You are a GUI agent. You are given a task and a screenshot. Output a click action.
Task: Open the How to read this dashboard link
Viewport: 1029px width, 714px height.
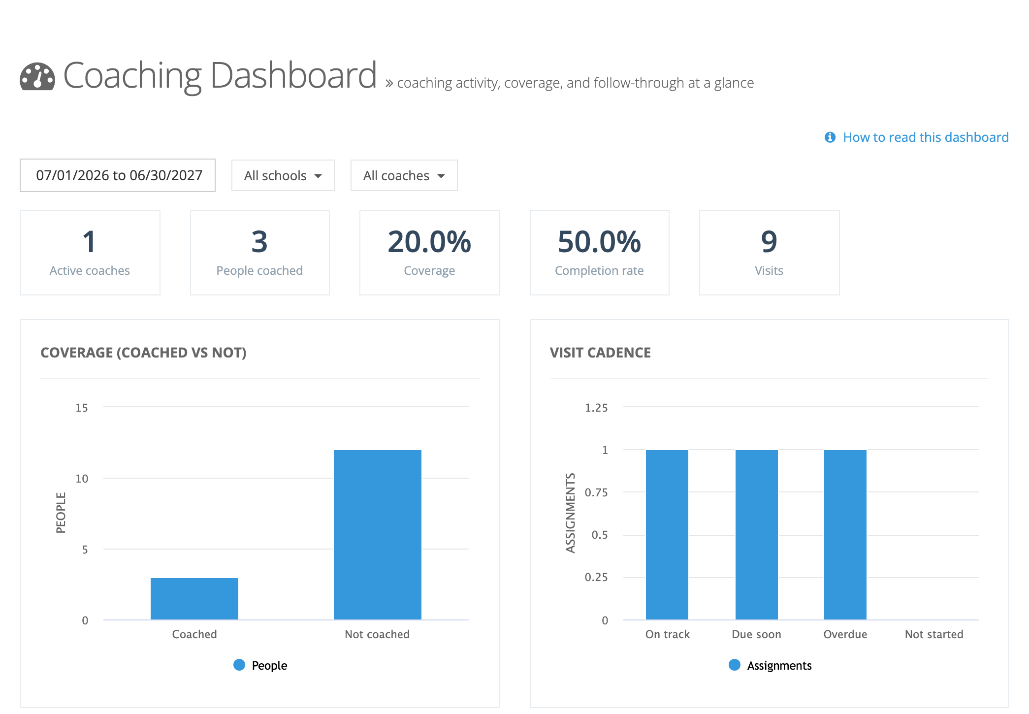926,137
